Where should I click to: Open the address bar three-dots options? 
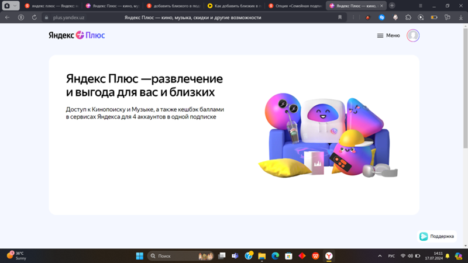pos(353,18)
